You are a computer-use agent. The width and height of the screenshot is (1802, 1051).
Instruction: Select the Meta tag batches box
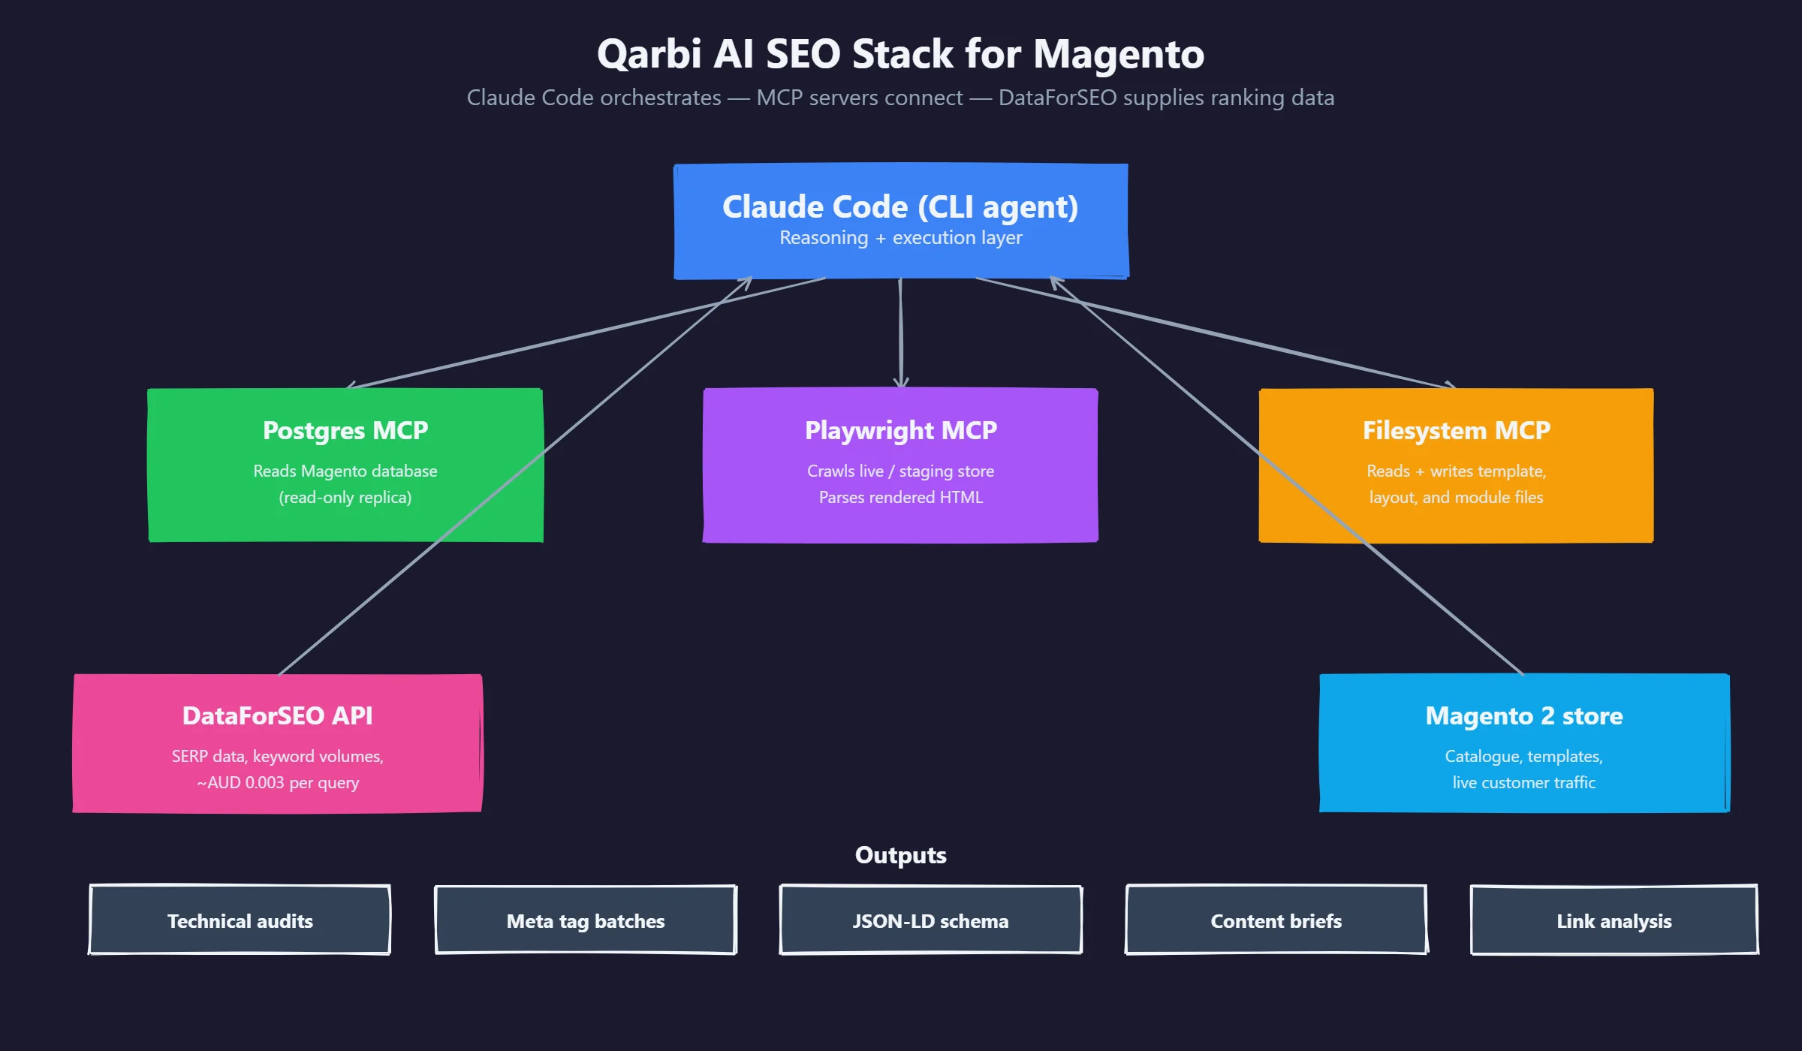point(586,920)
